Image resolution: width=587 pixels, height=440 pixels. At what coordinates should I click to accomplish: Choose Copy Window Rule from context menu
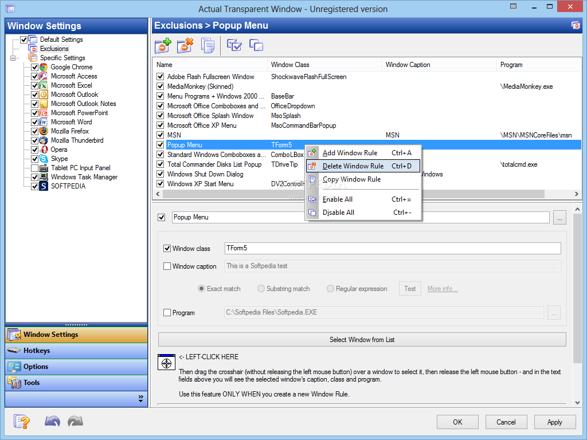[x=363, y=179]
